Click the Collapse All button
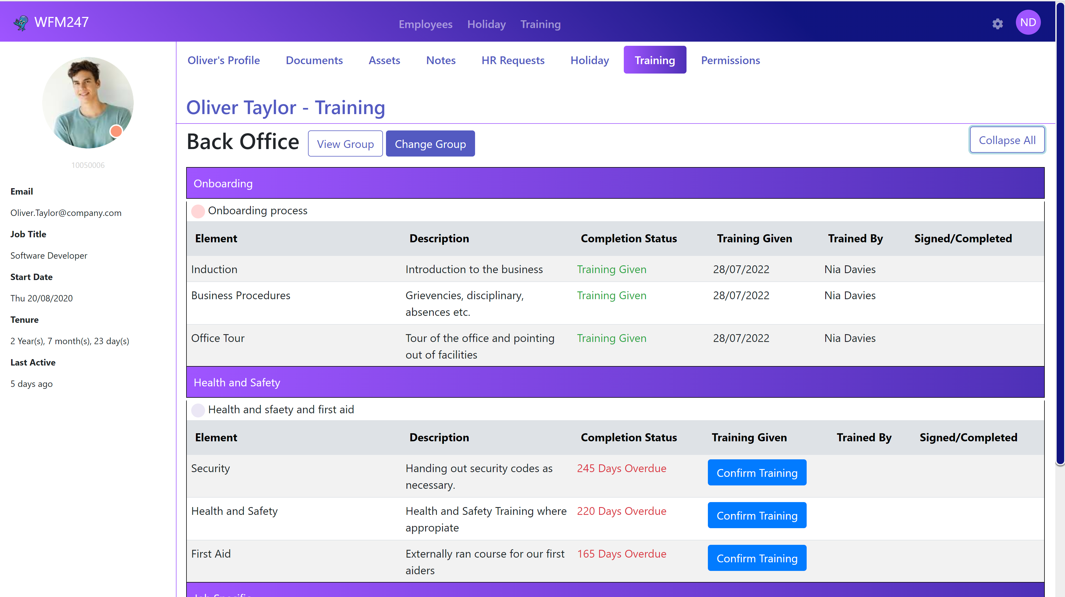This screenshot has height=597, width=1065. pos(1007,140)
